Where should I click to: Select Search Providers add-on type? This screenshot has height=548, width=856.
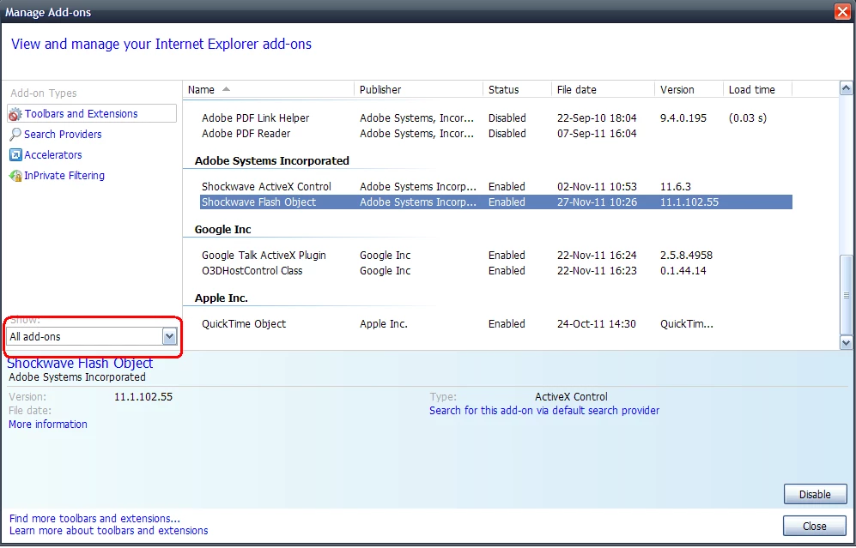tap(63, 134)
